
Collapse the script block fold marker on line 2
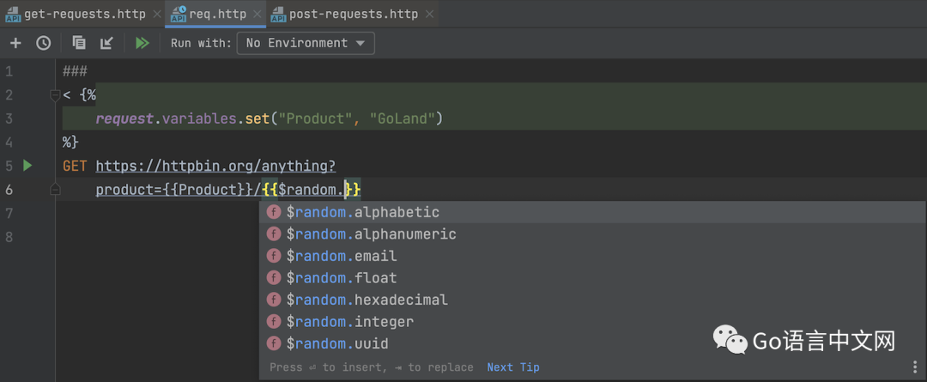coord(55,95)
